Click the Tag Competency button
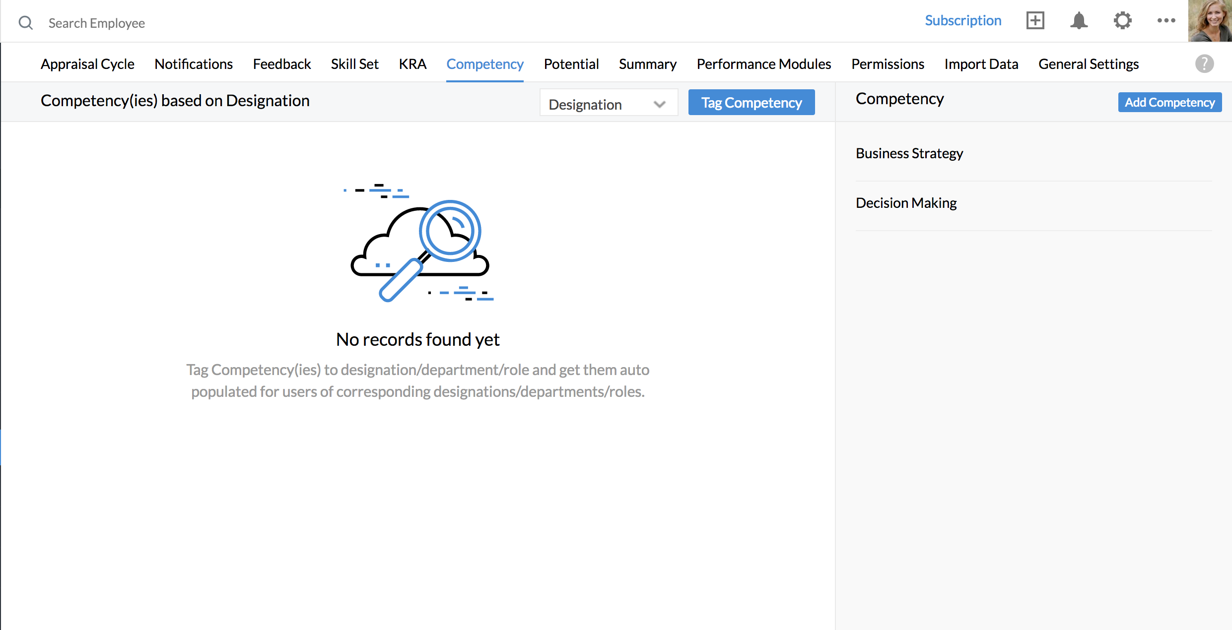 [x=751, y=103]
